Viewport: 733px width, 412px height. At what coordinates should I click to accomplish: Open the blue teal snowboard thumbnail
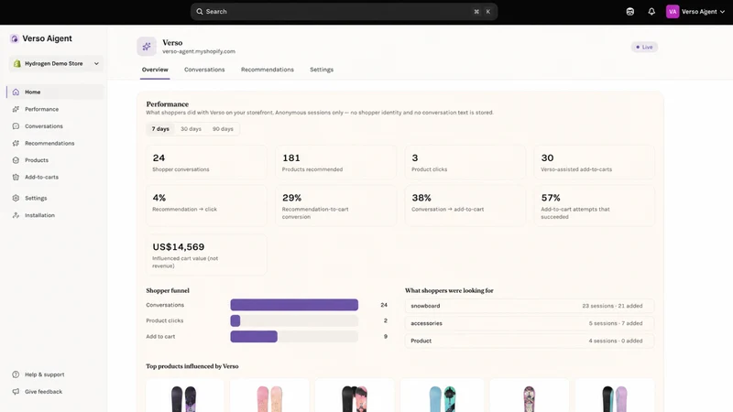click(443, 397)
